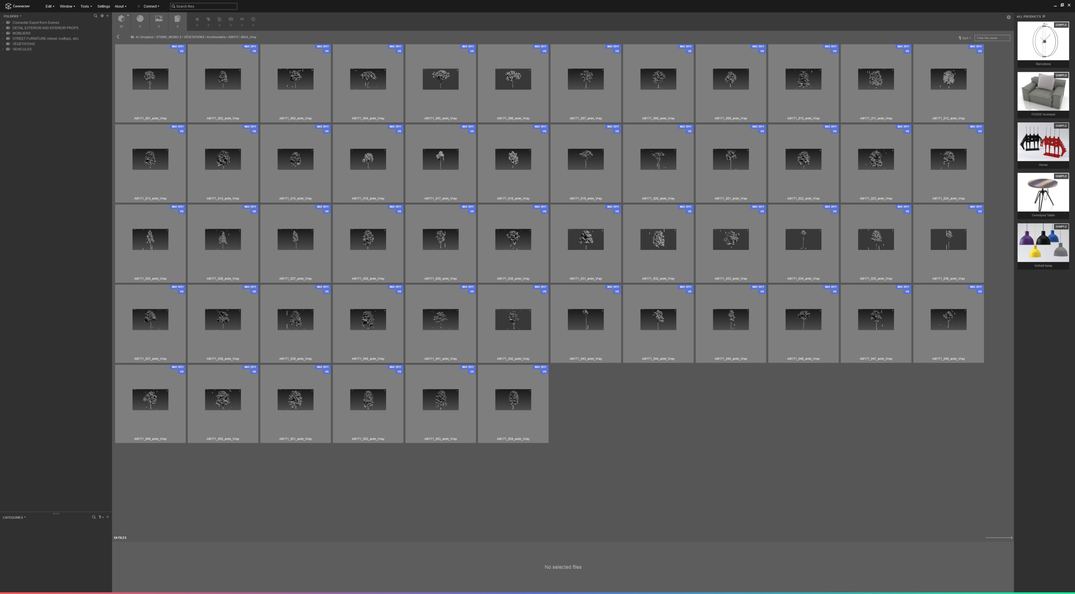
Task: Open the Settings menu item
Action: (104, 6)
